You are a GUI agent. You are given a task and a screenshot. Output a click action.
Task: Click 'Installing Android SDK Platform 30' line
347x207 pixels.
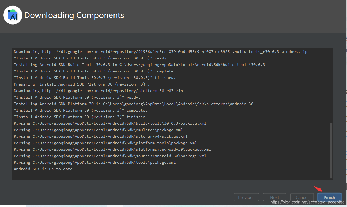pos(134,104)
